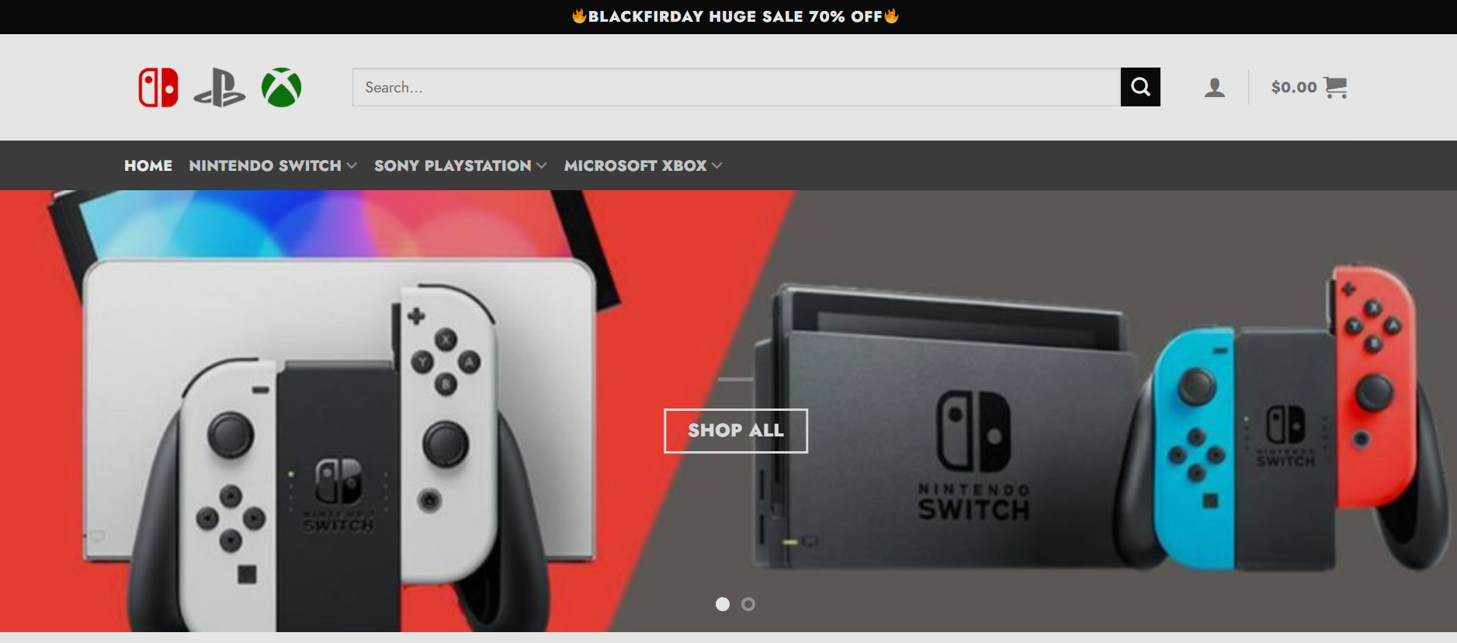
Task: Click the left fire emoji in the sale banner
Action: pos(579,16)
